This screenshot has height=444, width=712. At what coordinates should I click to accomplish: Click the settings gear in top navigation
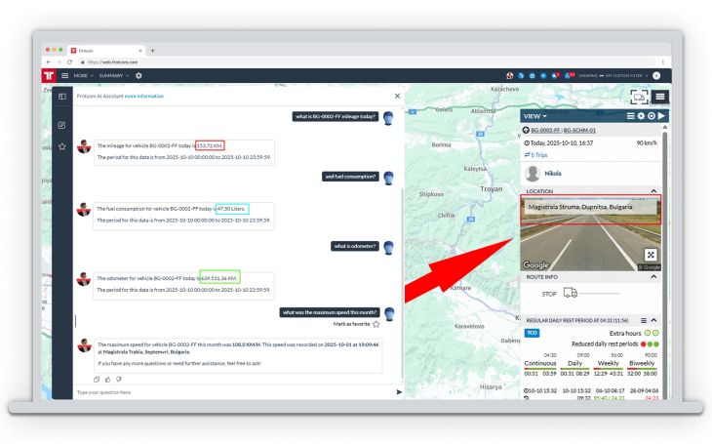[x=138, y=75]
